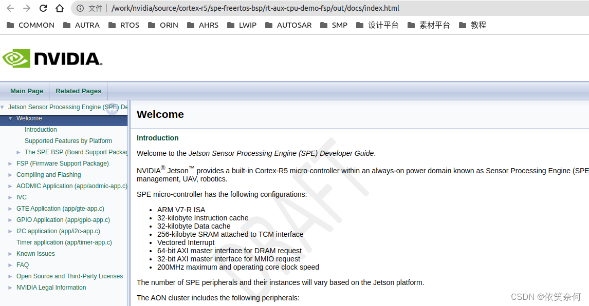Viewport: 589px width, 306px height.
Task: Collapse the Jetson Sensor Processing Engine root node
Action: point(2,107)
